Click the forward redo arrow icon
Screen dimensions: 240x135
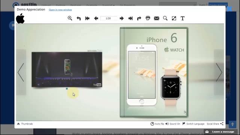(x=139, y=18)
